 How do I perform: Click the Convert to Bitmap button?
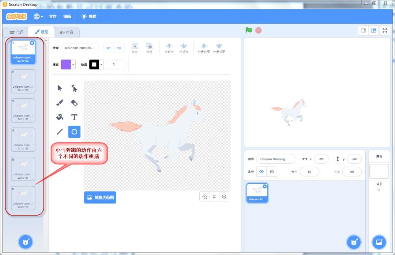coord(100,197)
